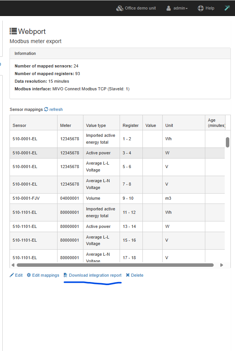Click the refresh arrows icon

coord(46,109)
